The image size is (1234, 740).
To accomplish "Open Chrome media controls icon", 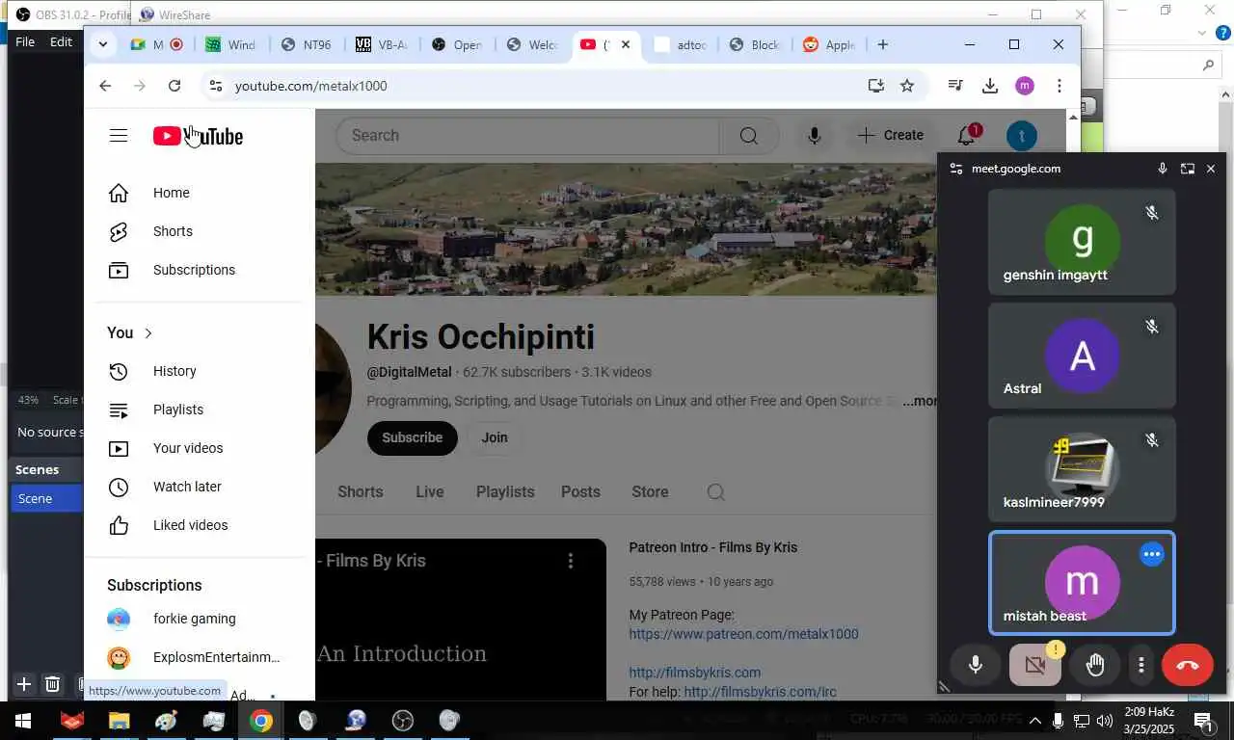I will [x=955, y=86].
